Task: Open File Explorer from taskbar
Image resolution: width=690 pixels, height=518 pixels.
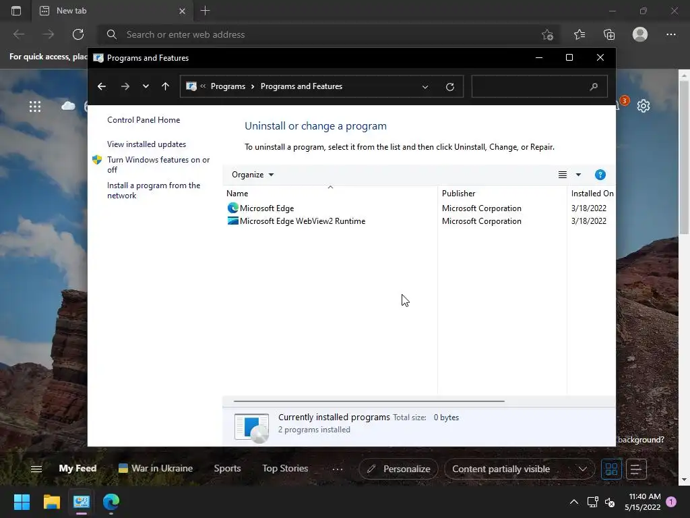Action: pos(51,502)
